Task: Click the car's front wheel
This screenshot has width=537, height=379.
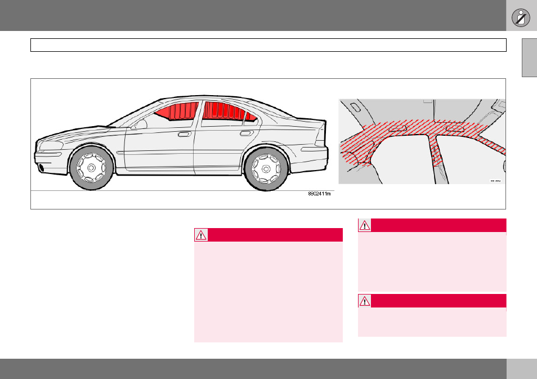Action: pyautogui.click(x=91, y=168)
